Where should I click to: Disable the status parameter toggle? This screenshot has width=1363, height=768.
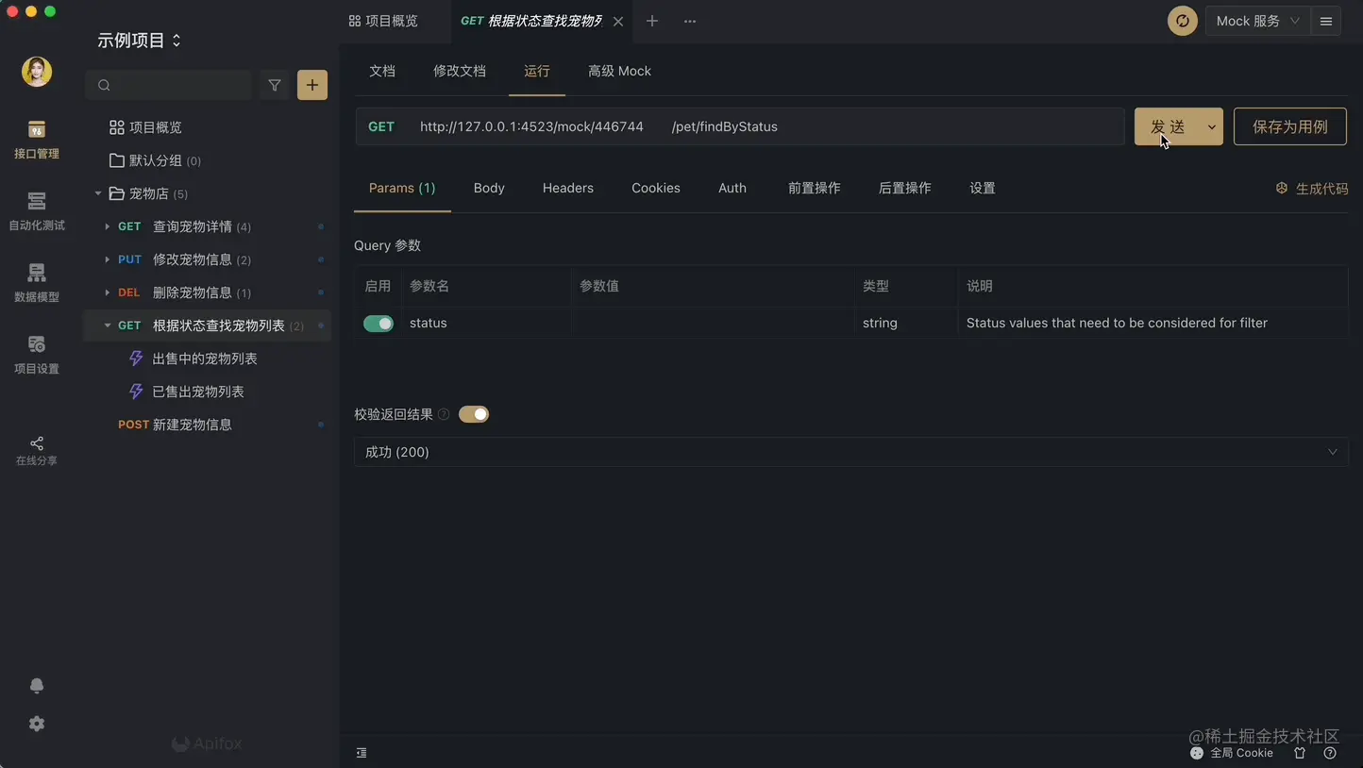(378, 323)
